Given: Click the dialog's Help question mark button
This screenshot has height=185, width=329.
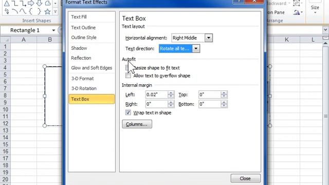Looking at the screenshot, I should coord(239,2).
